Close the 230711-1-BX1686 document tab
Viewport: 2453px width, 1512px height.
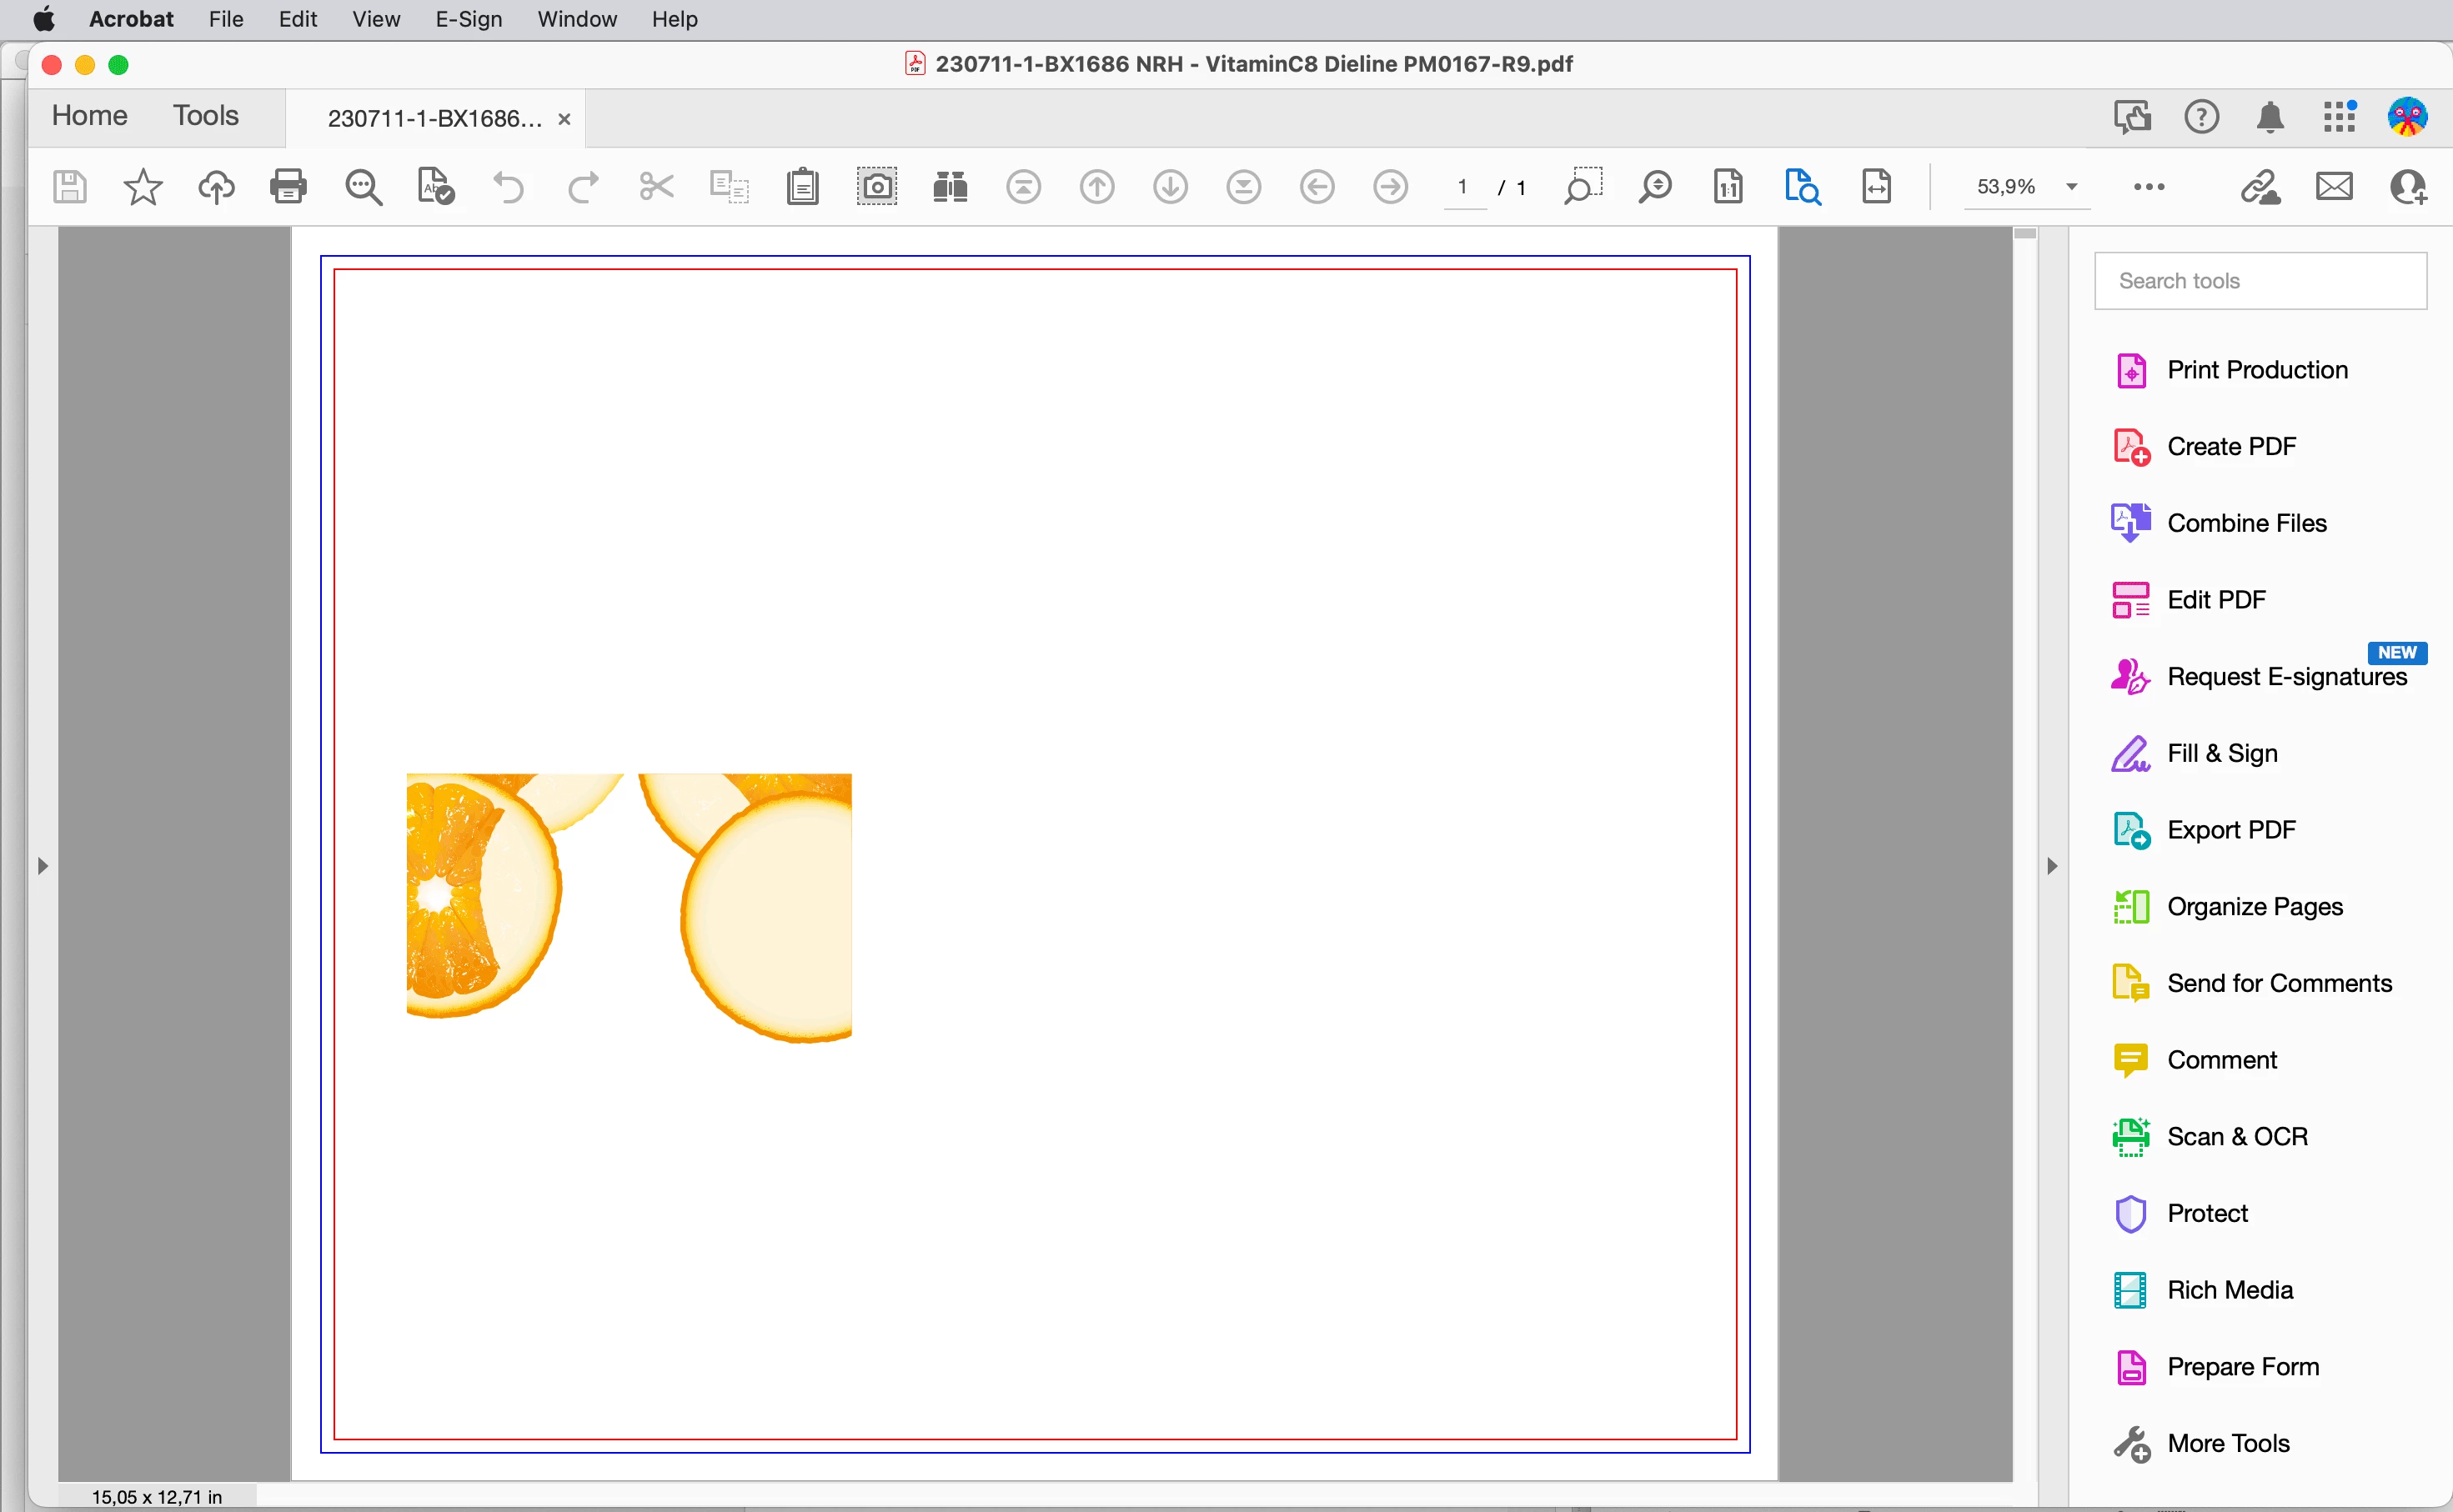[564, 119]
